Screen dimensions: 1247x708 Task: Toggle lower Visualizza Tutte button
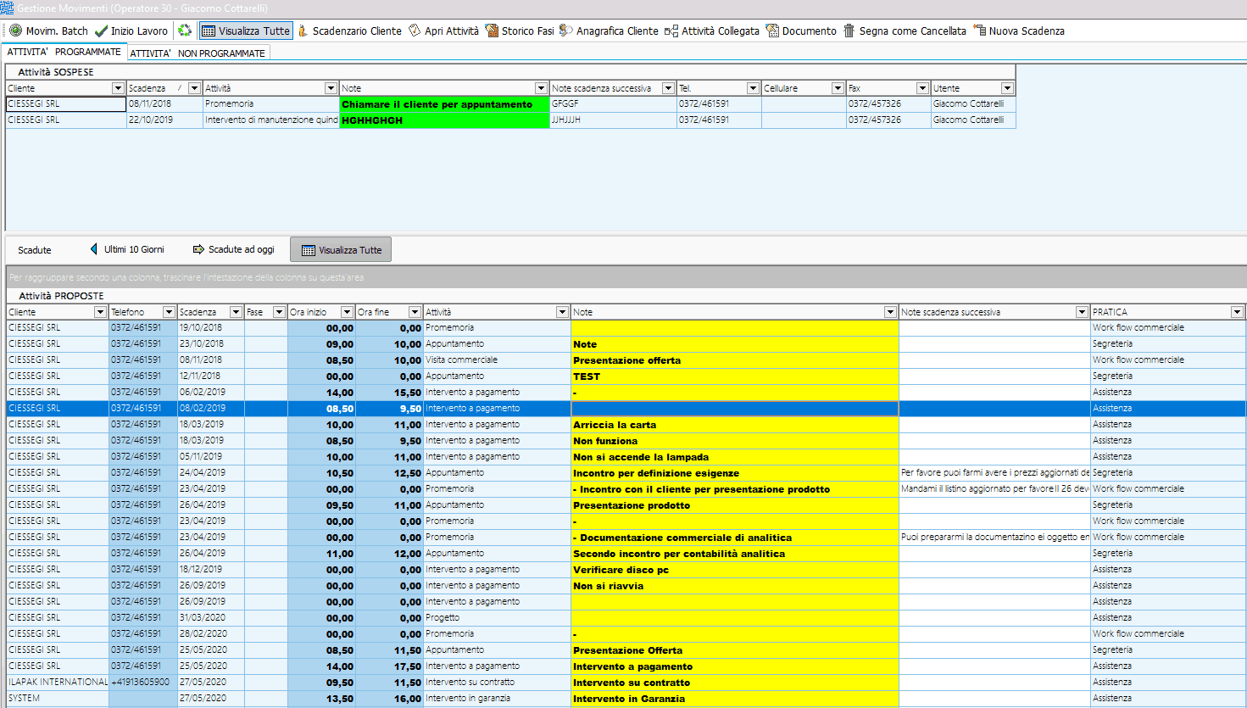point(341,249)
